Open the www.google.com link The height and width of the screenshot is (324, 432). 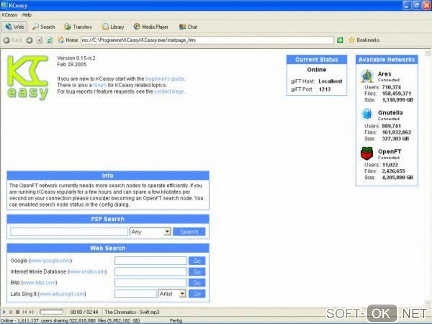pyautogui.click(x=50, y=260)
